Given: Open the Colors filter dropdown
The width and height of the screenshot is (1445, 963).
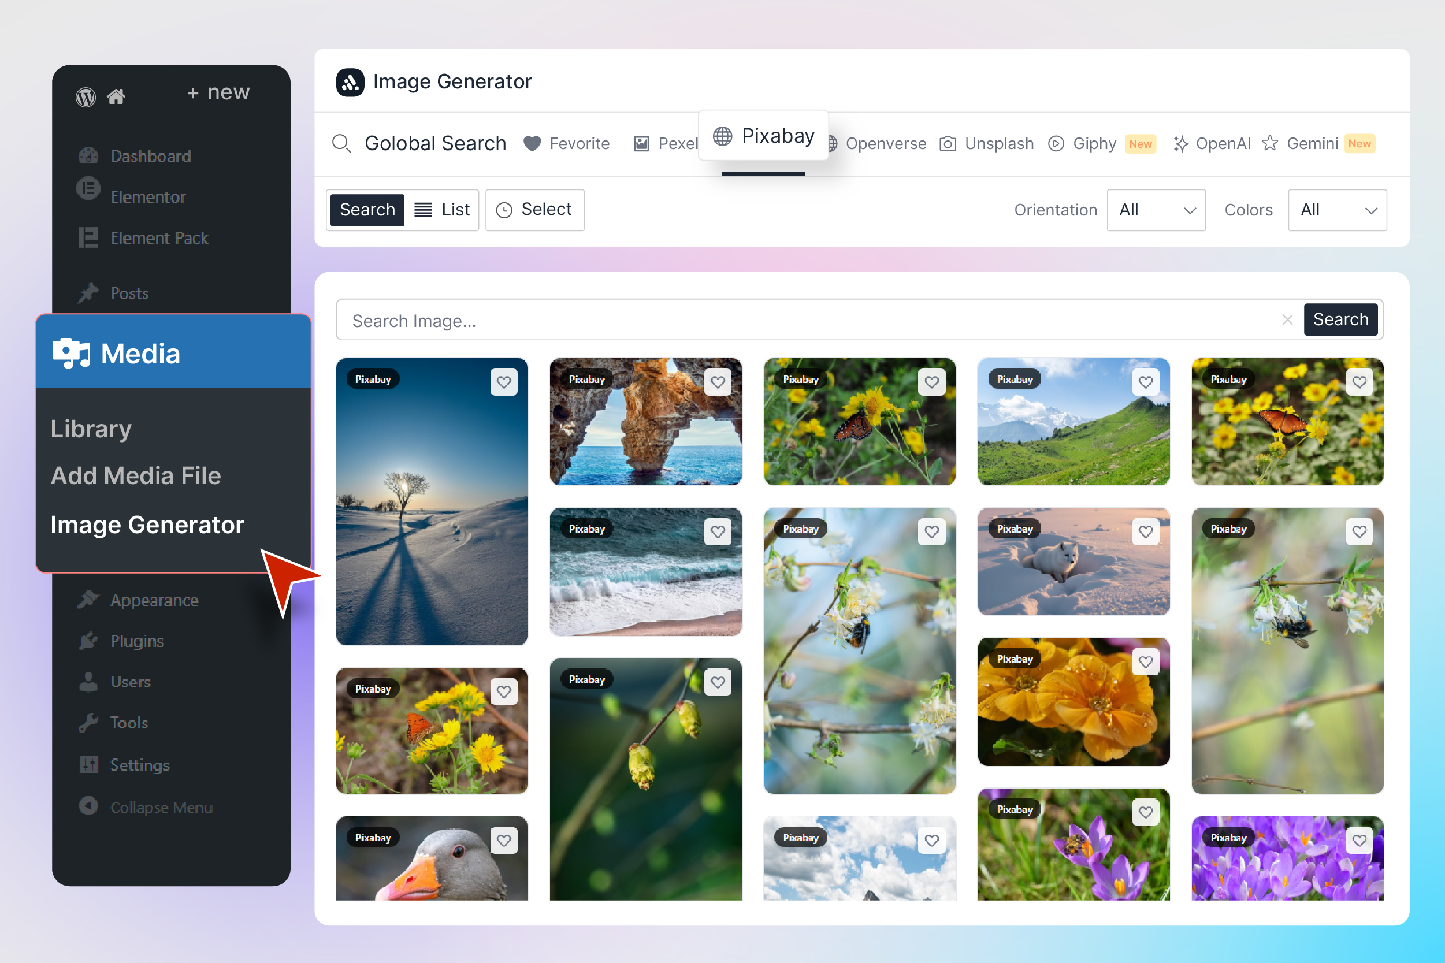Looking at the screenshot, I should click(x=1337, y=210).
